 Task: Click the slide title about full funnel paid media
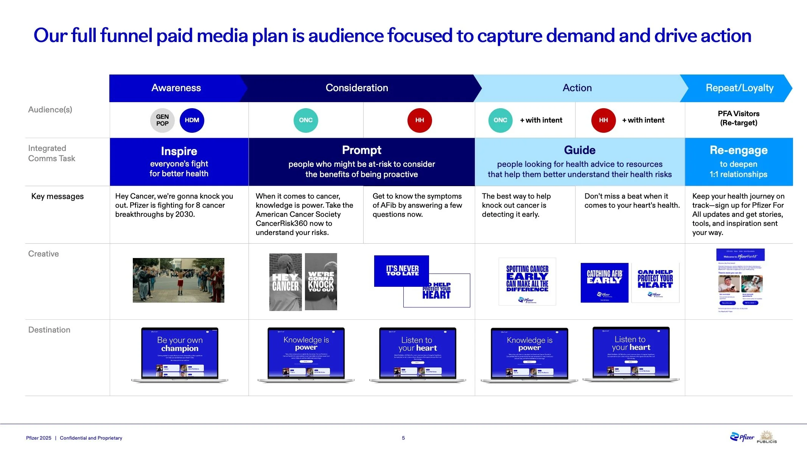(x=392, y=36)
